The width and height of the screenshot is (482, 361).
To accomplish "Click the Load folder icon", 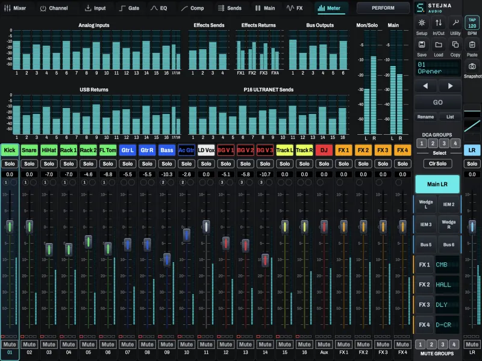I will click(x=439, y=45).
